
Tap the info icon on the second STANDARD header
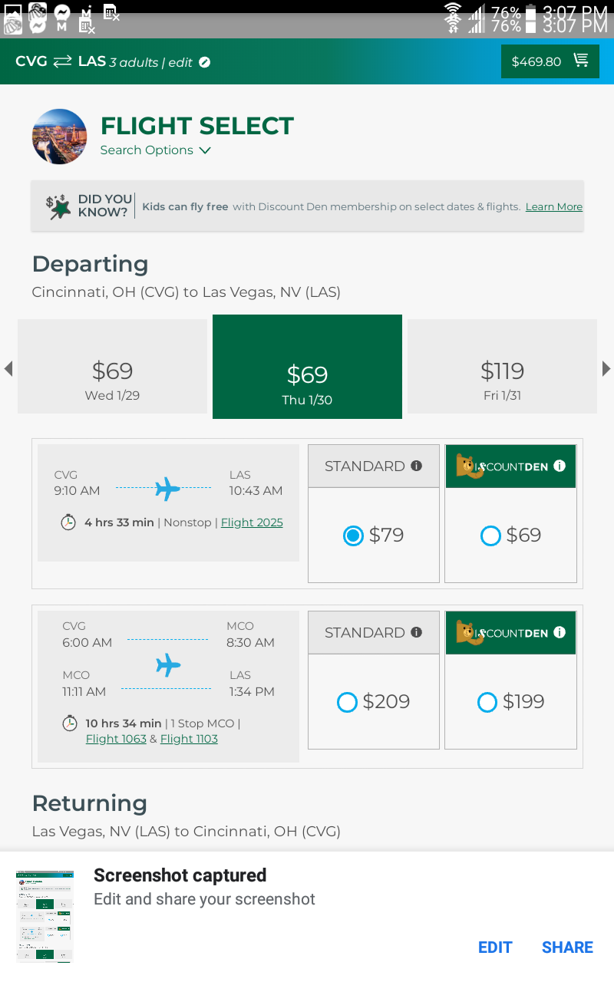[416, 632]
